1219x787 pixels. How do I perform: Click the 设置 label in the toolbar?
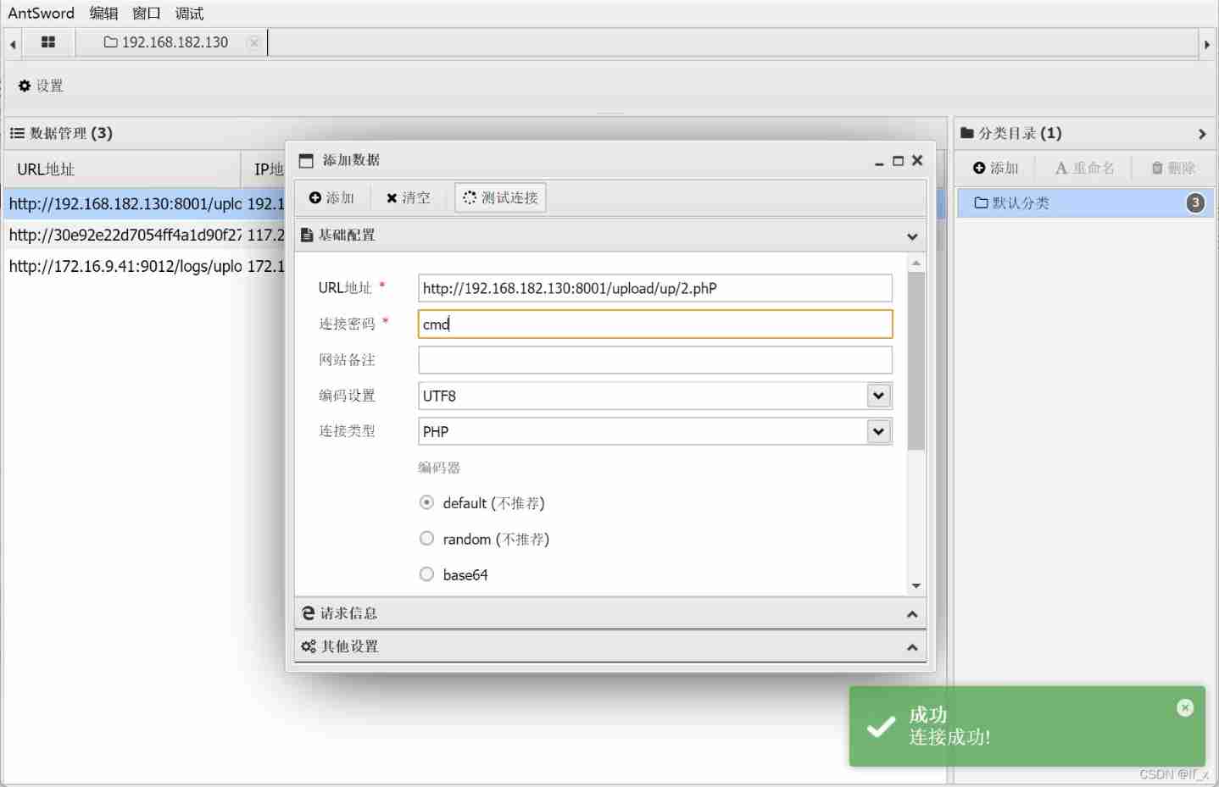click(x=50, y=86)
